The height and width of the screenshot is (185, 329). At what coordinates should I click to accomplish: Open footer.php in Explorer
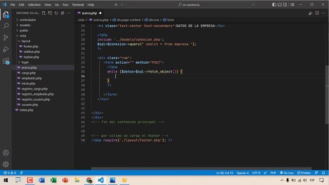coord(31,46)
